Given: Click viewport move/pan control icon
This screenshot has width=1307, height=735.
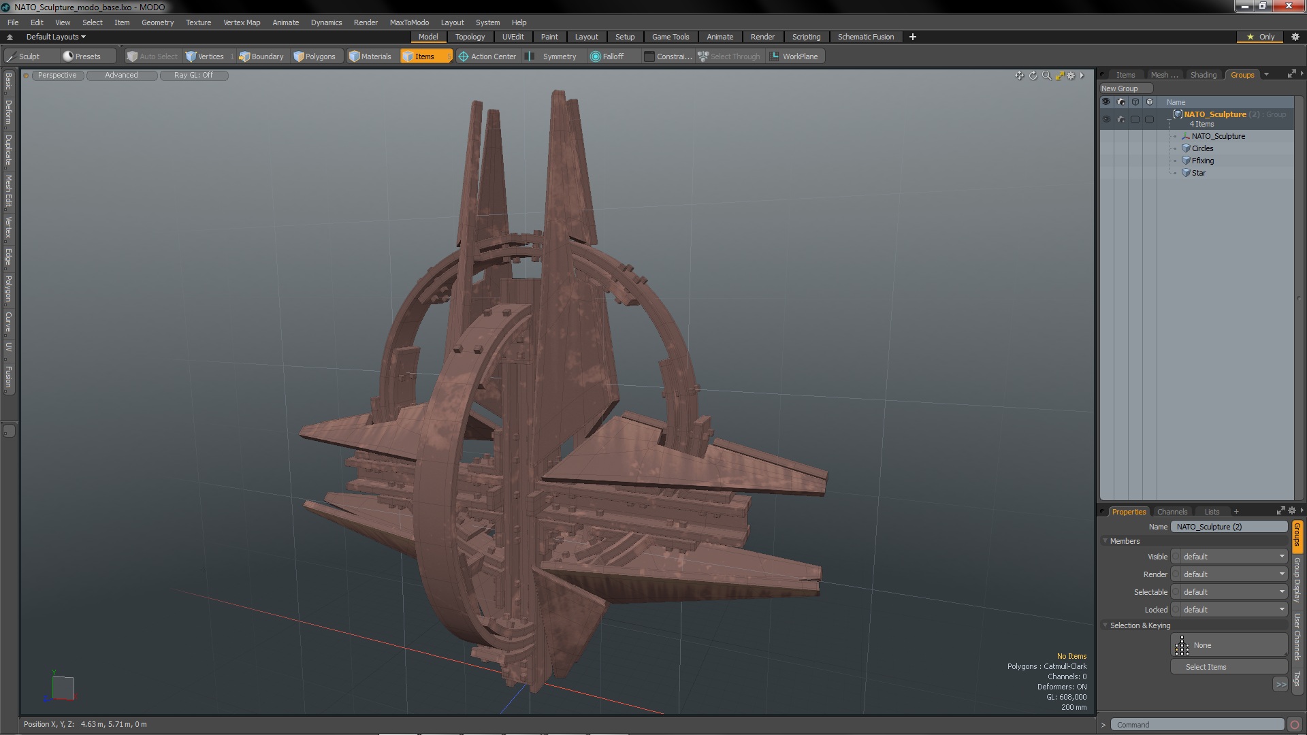Looking at the screenshot, I should [x=1019, y=76].
